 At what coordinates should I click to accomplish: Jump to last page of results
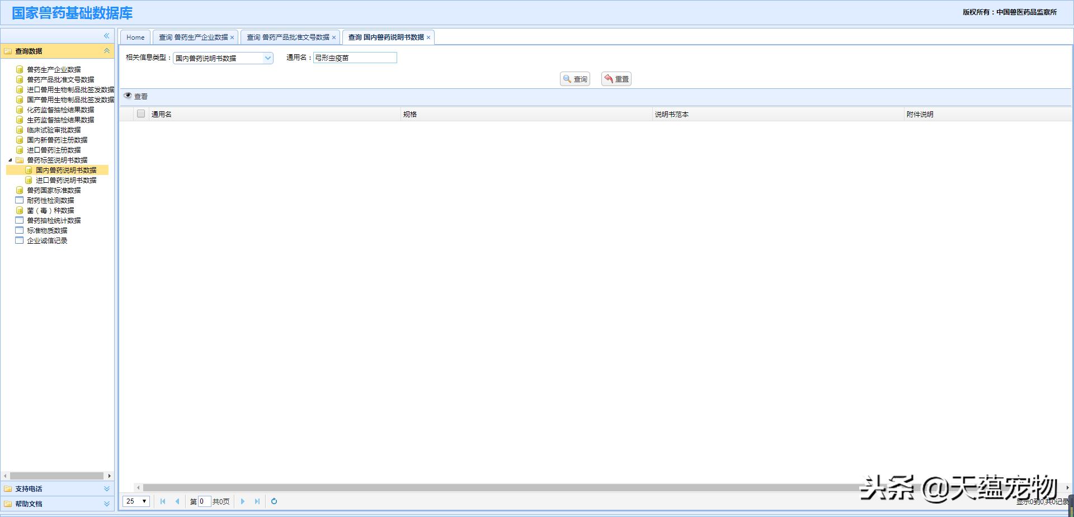(x=257, y=501)
